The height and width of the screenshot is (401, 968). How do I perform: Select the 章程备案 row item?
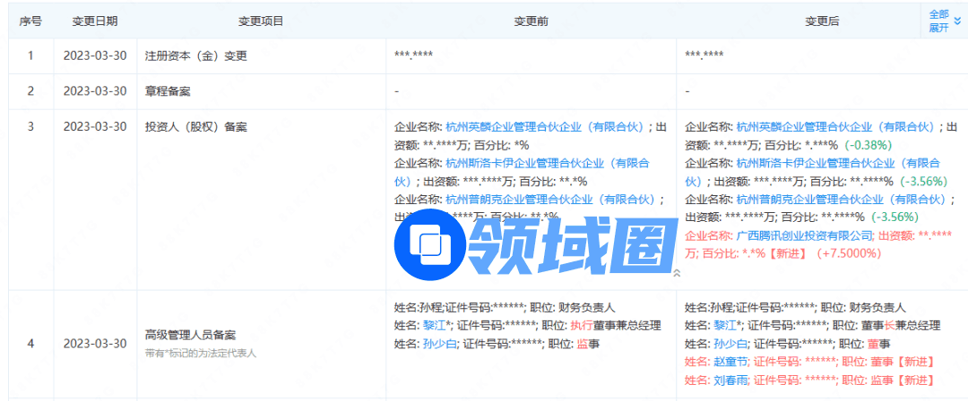pos(168,91)
